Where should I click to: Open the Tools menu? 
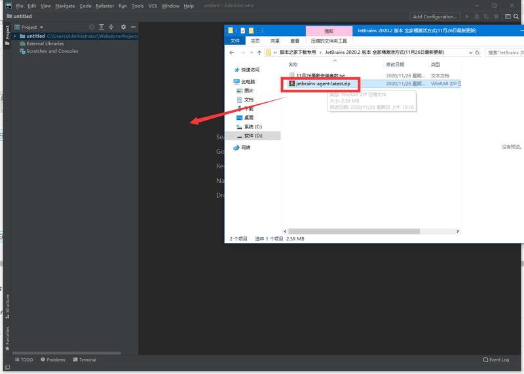[138, 6]
